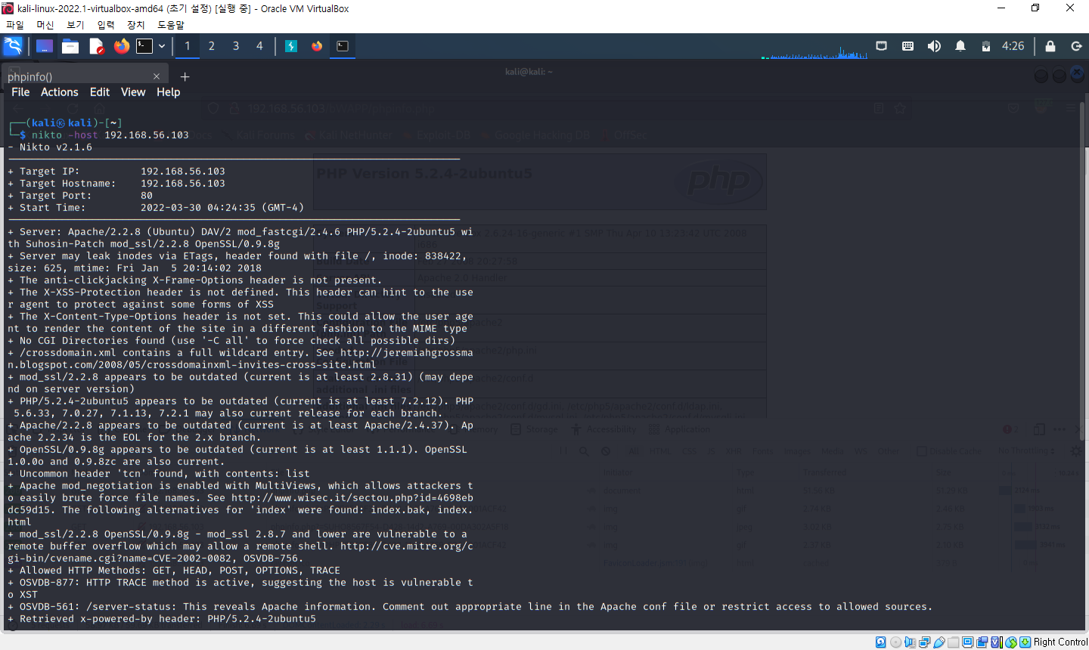Open the file manager from the panel
Image resolution: width=1089 pixels, height=650 pixels.
click(x=70, y=46)
